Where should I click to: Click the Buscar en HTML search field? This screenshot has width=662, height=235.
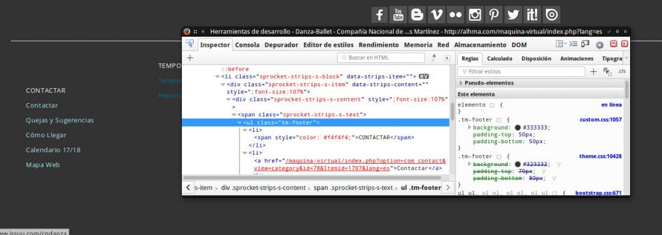tap(381, 58)
